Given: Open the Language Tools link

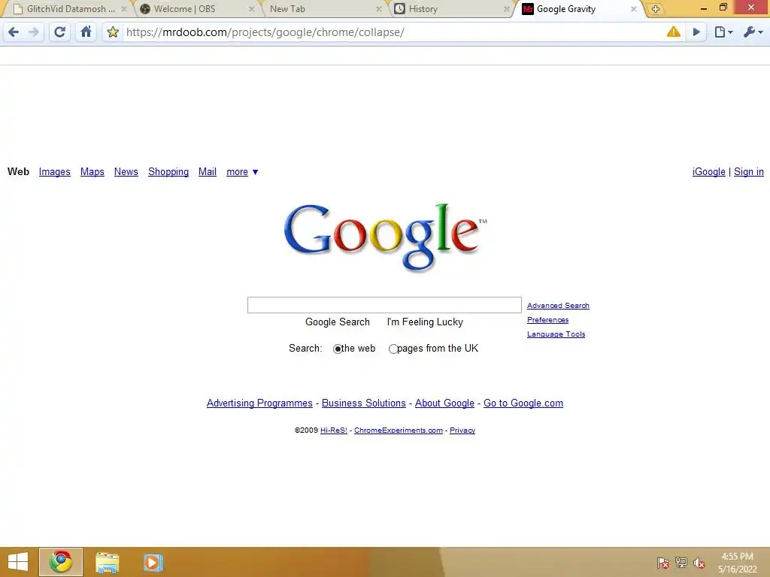Looking at the screenshot, I should (x=556, y=334).
